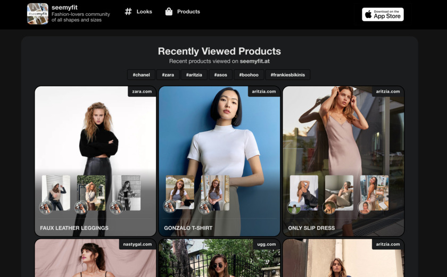The height and width of the screenshot is (277, 447).
Task: Click the GONZALO T-SHIRT title text
Action: coord(188,228)
